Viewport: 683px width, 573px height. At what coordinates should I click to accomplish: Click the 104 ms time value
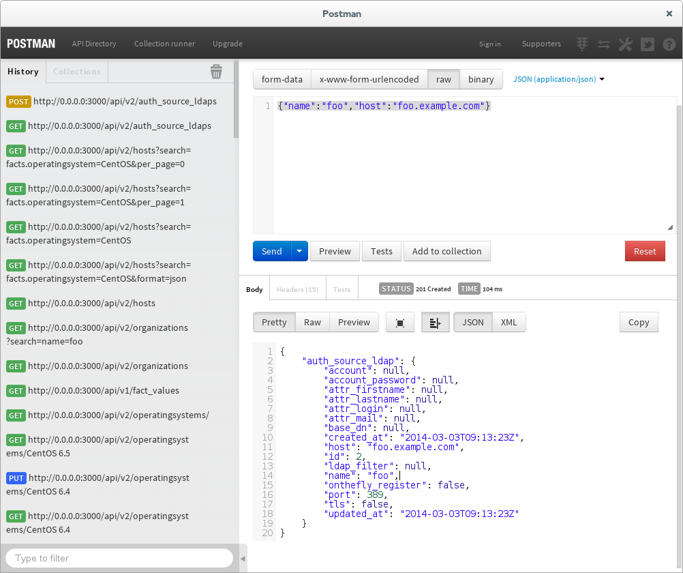tap(493, 289)
